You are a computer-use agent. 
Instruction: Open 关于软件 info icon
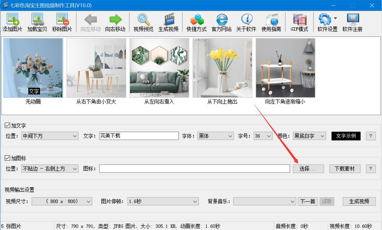tap(246, 19)
